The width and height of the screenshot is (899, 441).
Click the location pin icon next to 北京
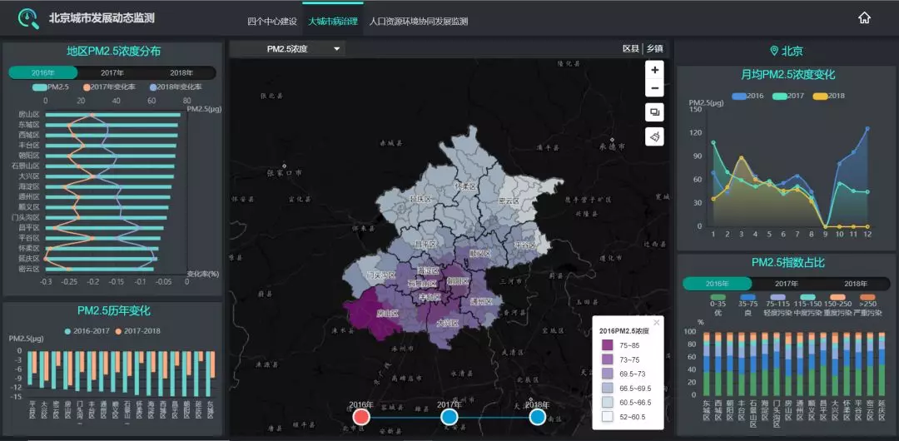(774, 51)
